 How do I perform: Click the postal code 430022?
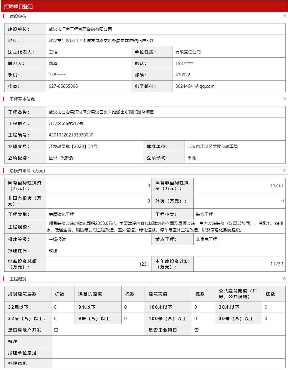click(183, 75)
